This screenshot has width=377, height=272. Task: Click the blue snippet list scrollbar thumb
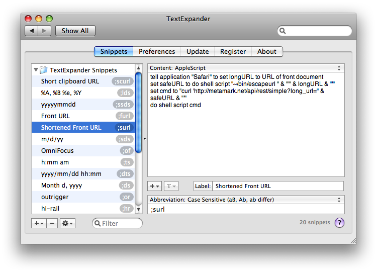[139, 113]
